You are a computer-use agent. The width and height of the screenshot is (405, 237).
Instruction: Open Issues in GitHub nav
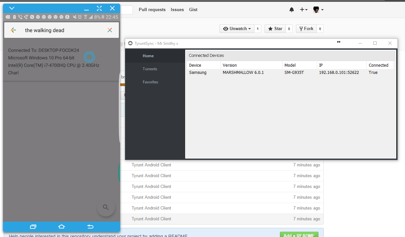[x=177, y=10]
